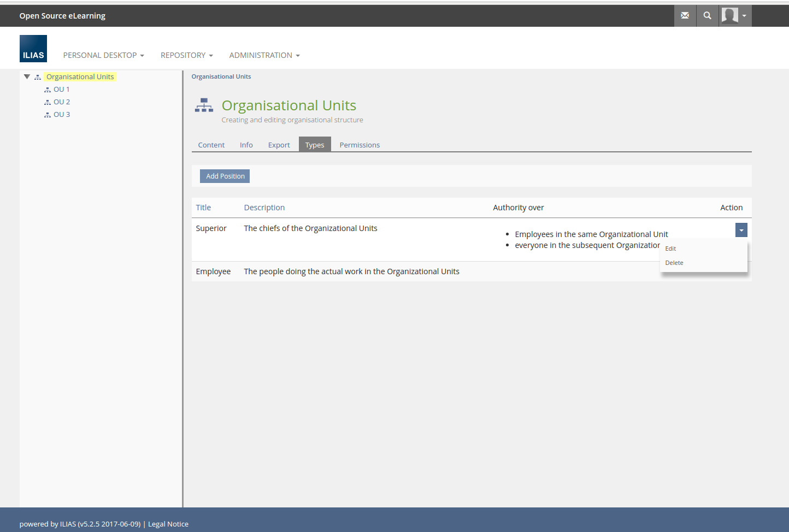Image resolution: width=789 pixels, height=532 pixels.
Task: Open the Administration dropdown menu
Action: (264, 55)
